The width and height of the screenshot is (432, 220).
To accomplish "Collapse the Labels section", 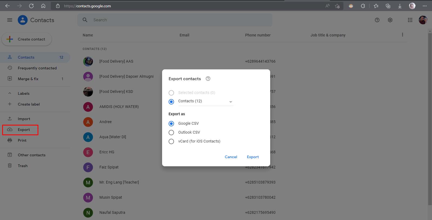I will coord(10,93).
